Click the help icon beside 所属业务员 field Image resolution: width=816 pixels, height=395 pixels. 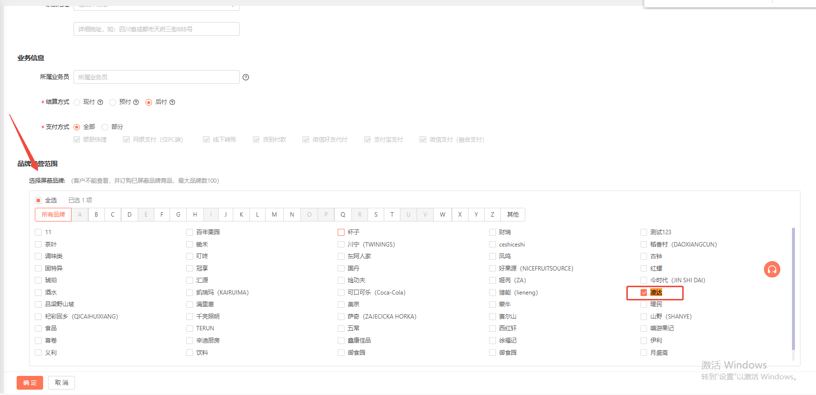pyautogui.click(x=246, y=77)
